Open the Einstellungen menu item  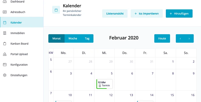(19, 75)
